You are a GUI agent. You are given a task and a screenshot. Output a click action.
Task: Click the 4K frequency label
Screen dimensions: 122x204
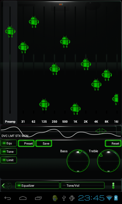click(96, 122)
